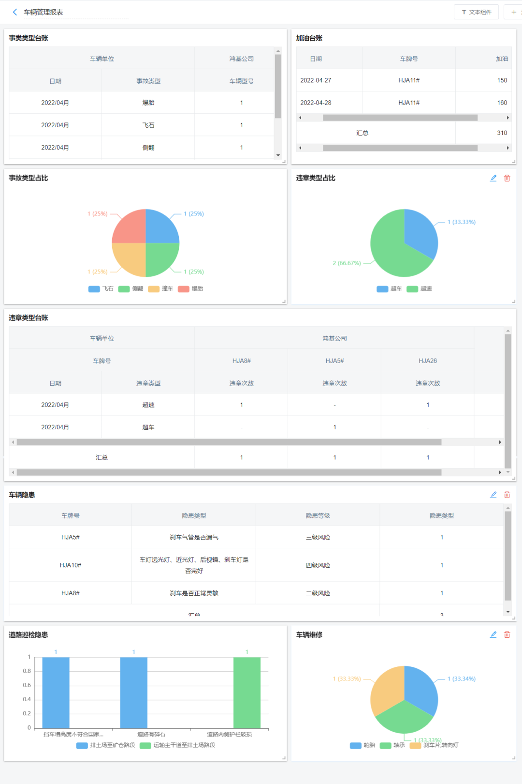Delete the 车辆隐患 table panel
Viewport: 522px width, 784px height.
[x=507, y=495]
